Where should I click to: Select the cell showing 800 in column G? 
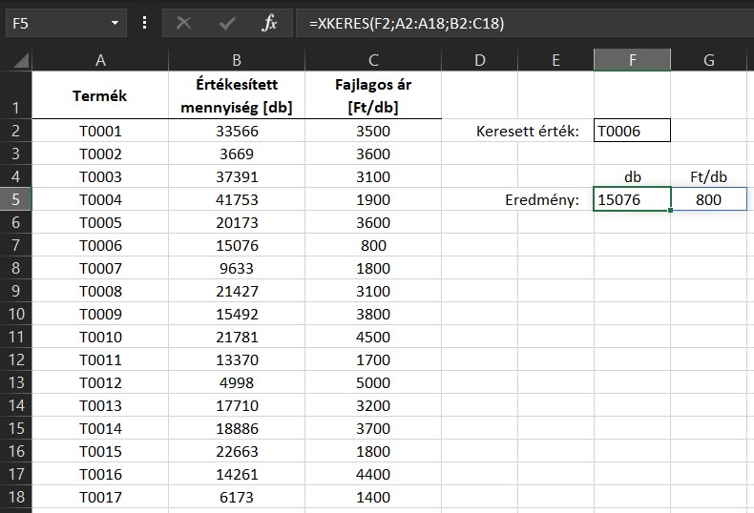708,200
